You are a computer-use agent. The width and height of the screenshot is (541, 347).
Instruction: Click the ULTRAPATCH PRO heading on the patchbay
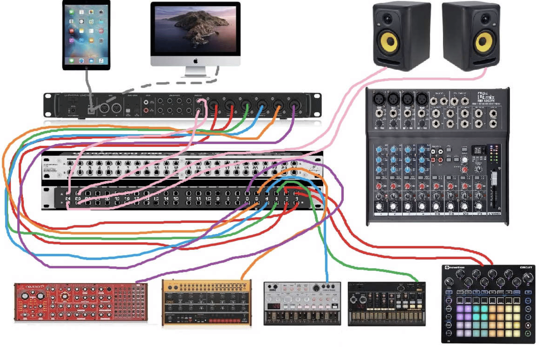click(x=117, y=153)
